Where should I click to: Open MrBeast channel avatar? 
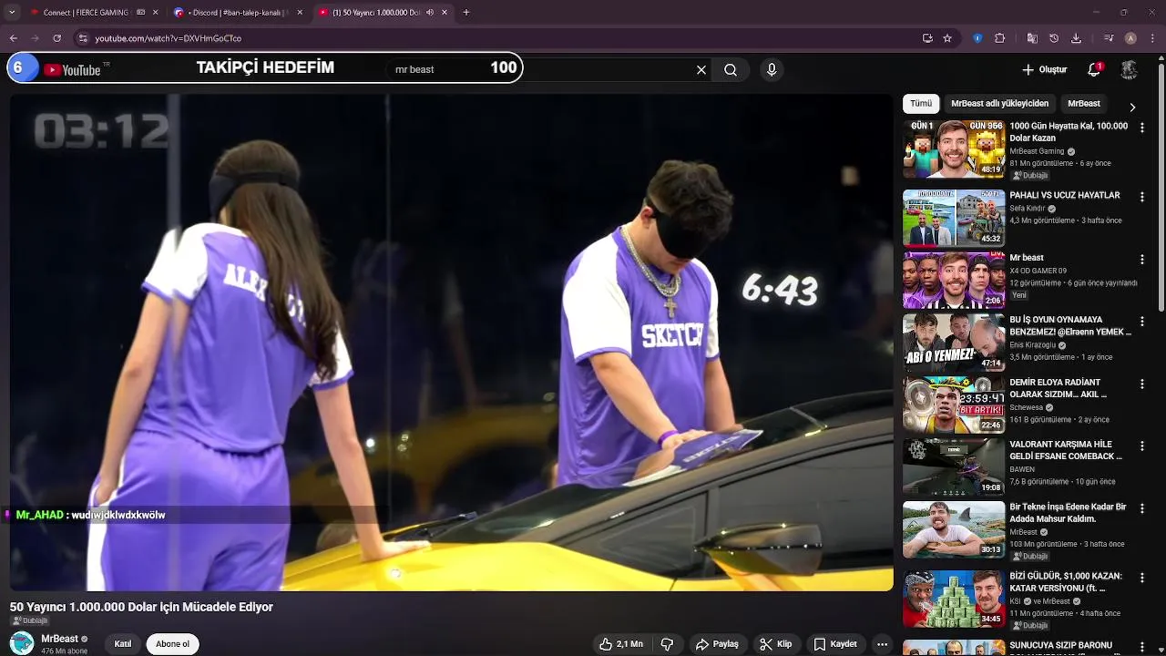point(22,643)
